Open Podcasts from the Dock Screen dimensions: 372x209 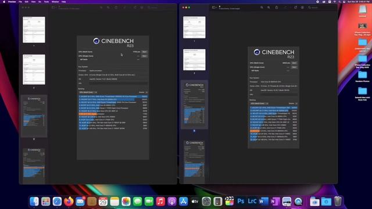point(172,201)
